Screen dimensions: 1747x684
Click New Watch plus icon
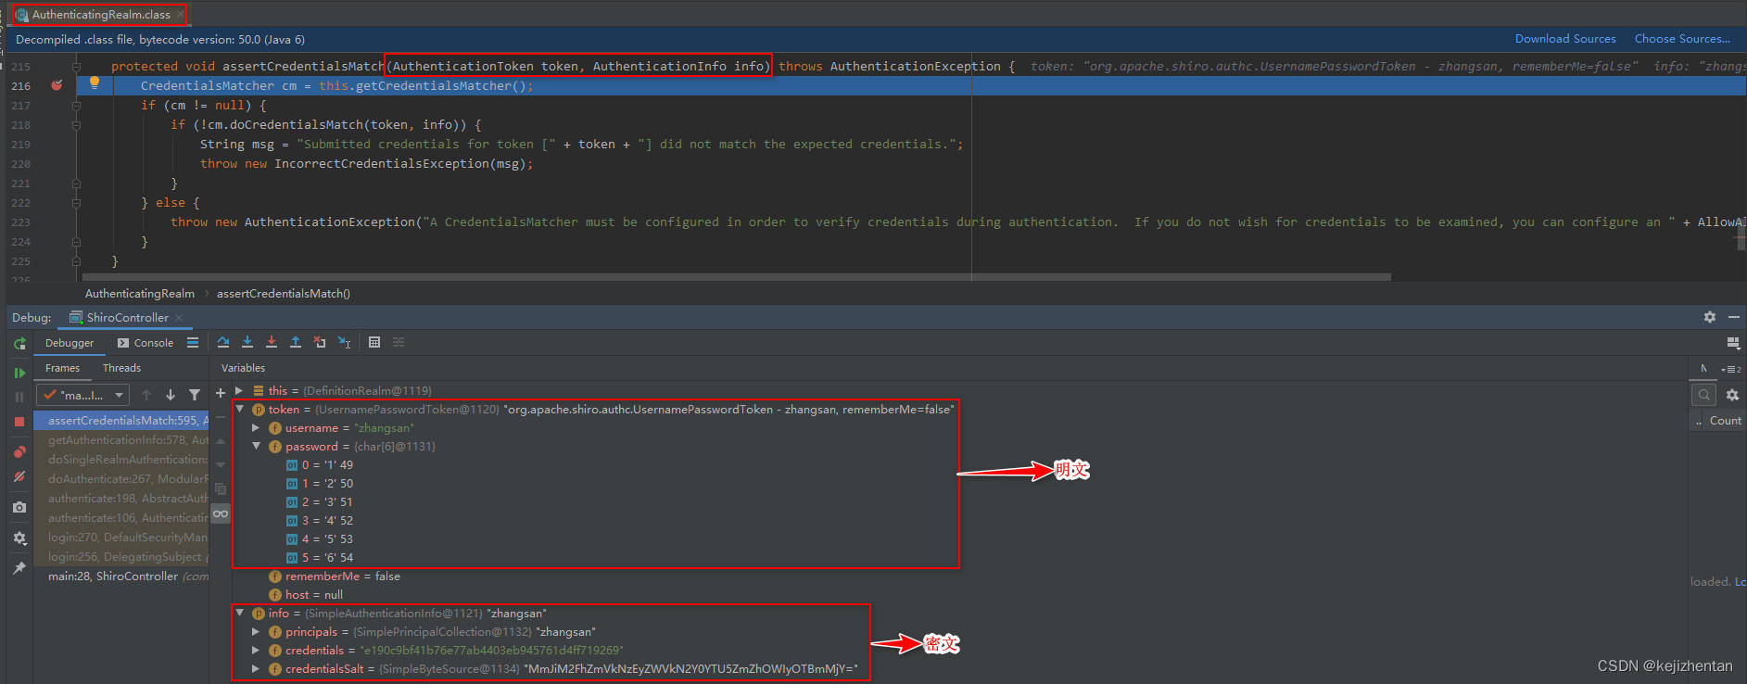pos(221,393)
